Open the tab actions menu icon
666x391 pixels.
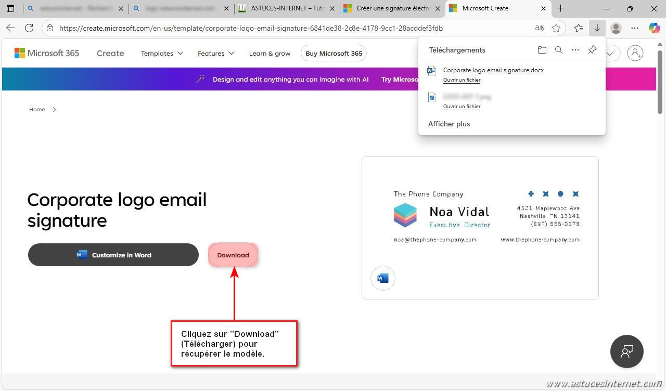tap(10, 8)
